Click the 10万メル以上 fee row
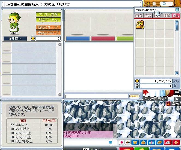The image size is (181, 150). pyautogui.click(x=32, y=129)
